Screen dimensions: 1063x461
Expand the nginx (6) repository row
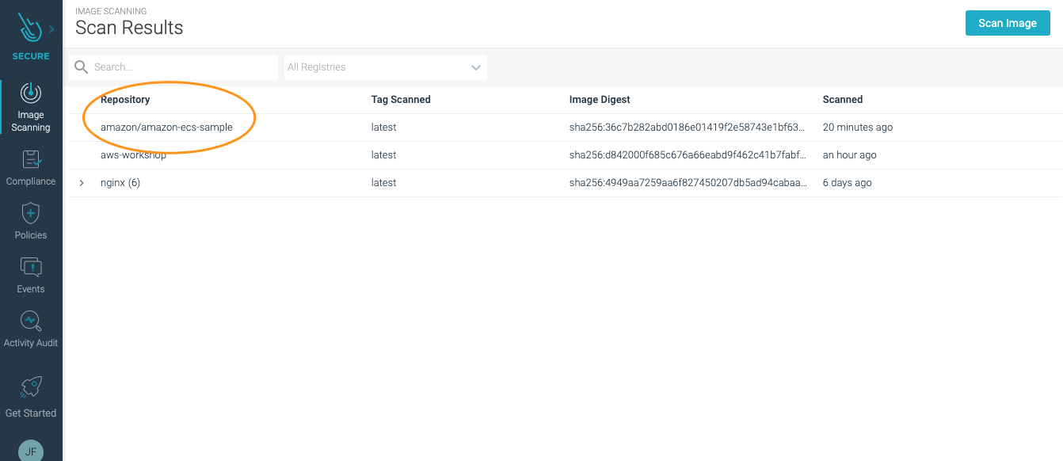[82, 183]
